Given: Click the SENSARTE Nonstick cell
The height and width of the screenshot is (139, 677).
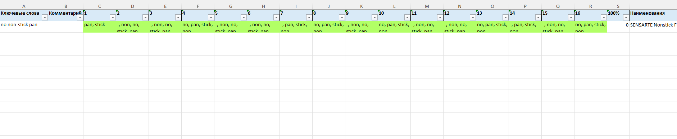Looking at the screenshot, I should pos(653,27).
